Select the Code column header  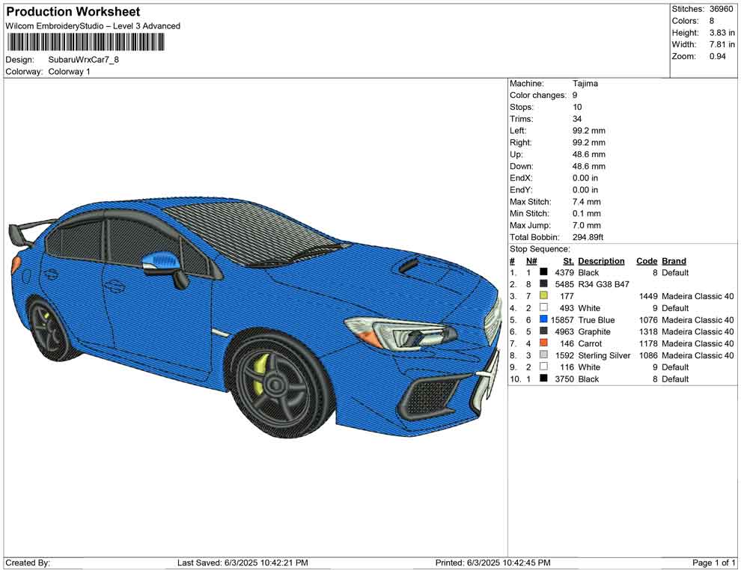coord(646,261)
